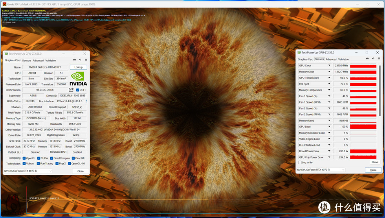385x218 pixels.
Task: Click the GPU Load red graph bar
Action: coord(363,127)
